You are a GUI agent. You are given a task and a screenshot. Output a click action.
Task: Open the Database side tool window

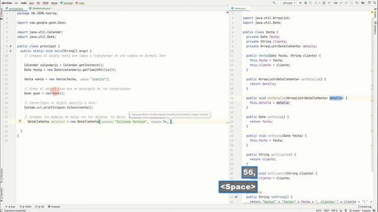coord(376,28)
